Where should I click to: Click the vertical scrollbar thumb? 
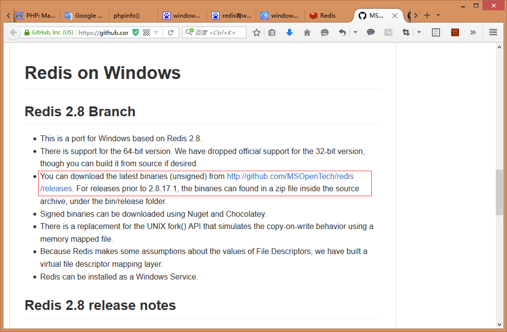[500, 192]
